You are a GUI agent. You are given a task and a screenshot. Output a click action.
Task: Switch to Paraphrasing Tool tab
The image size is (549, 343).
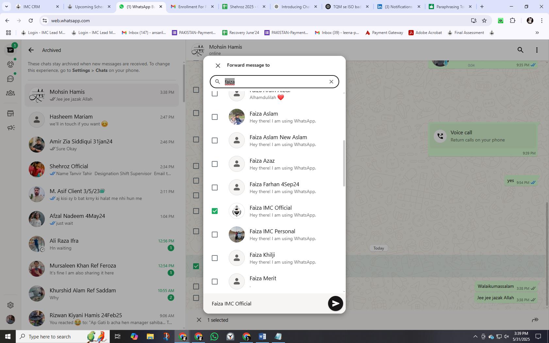[450, 7]
